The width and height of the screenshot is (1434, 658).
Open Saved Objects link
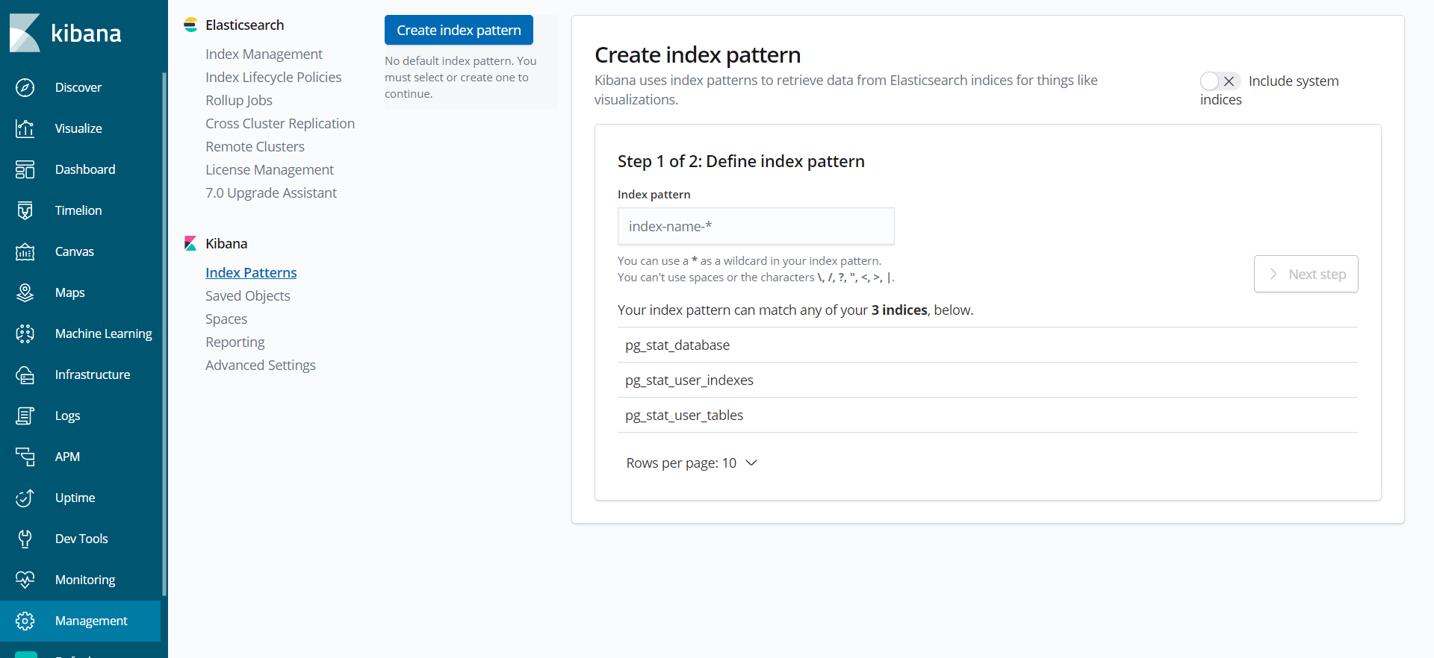click(x=248, y=295)
